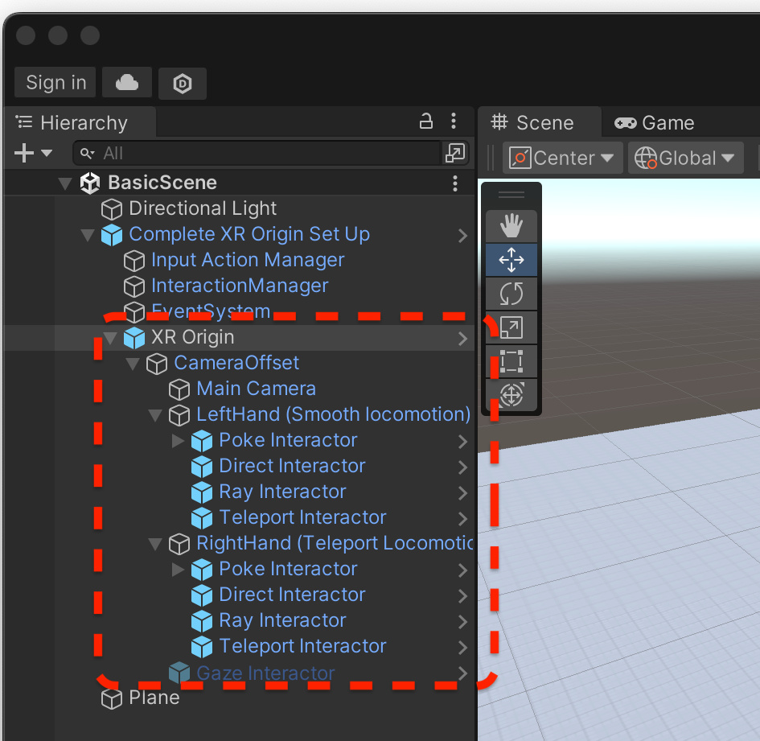
Task: Select the combined Transform tool
Action: [x=511, y=395]
